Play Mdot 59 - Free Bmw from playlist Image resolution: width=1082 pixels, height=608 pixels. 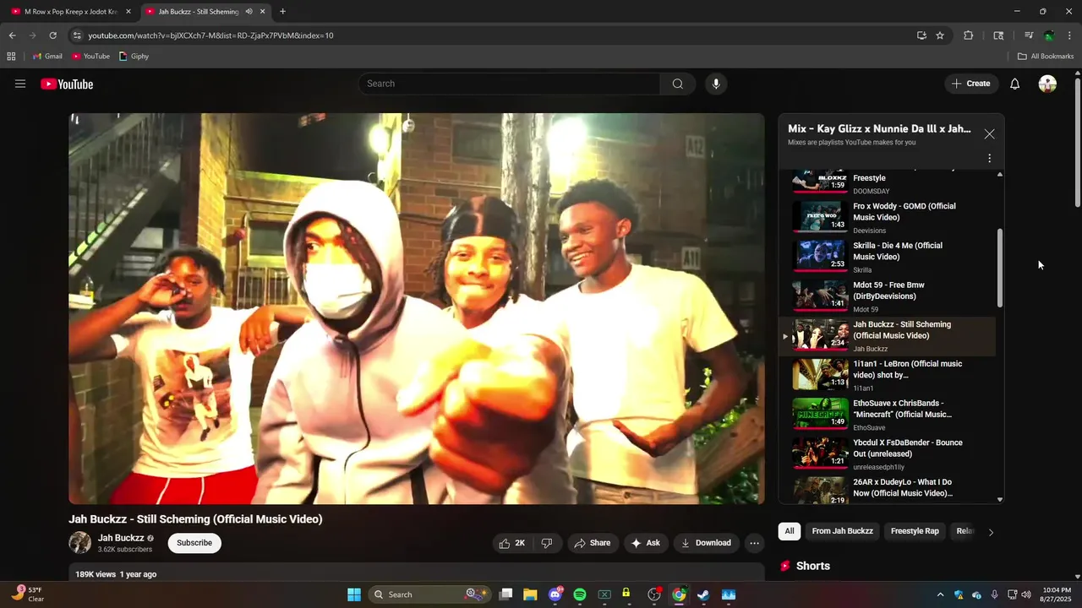(888, 296)
